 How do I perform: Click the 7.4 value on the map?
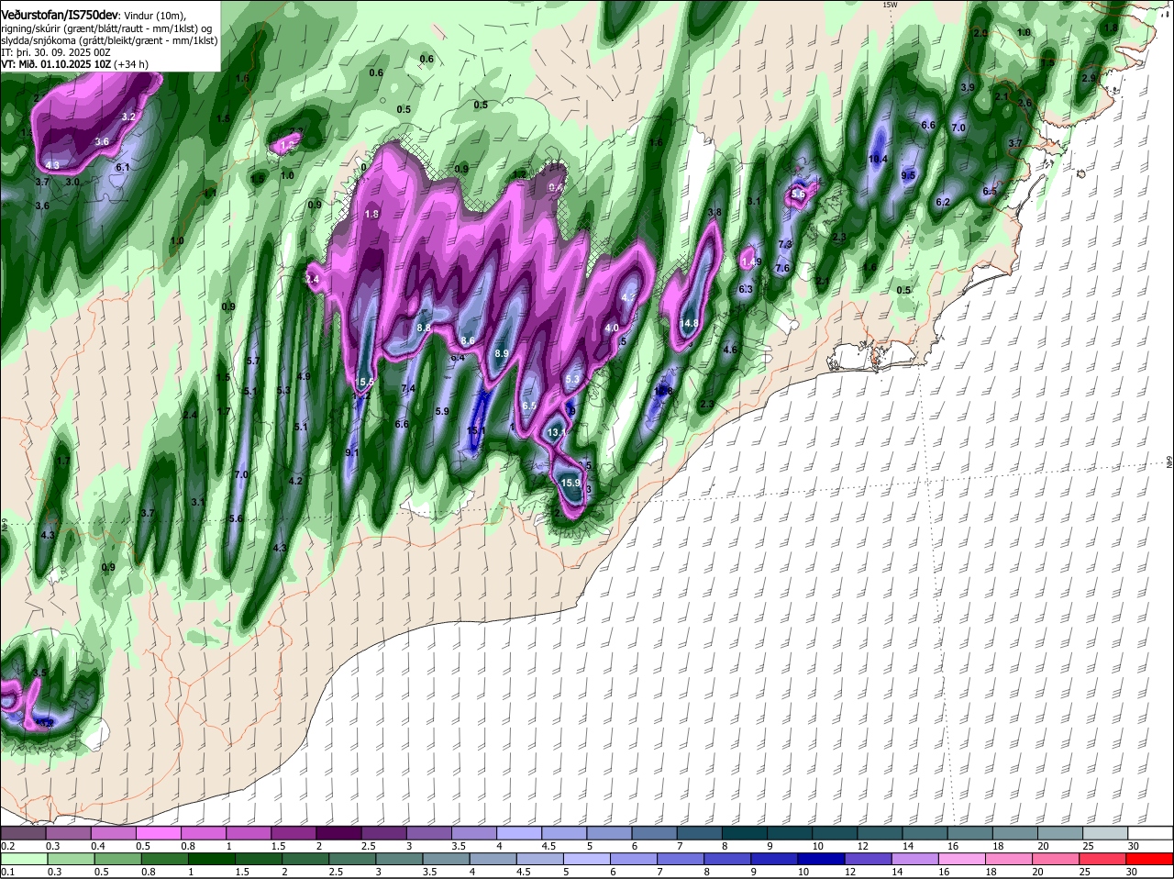(x=408, y=388)
